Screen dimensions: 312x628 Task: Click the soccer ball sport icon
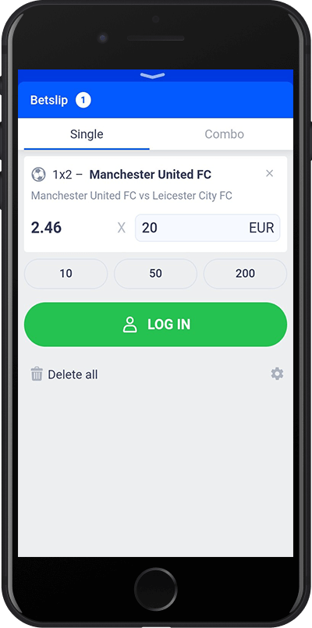[38, 175]
